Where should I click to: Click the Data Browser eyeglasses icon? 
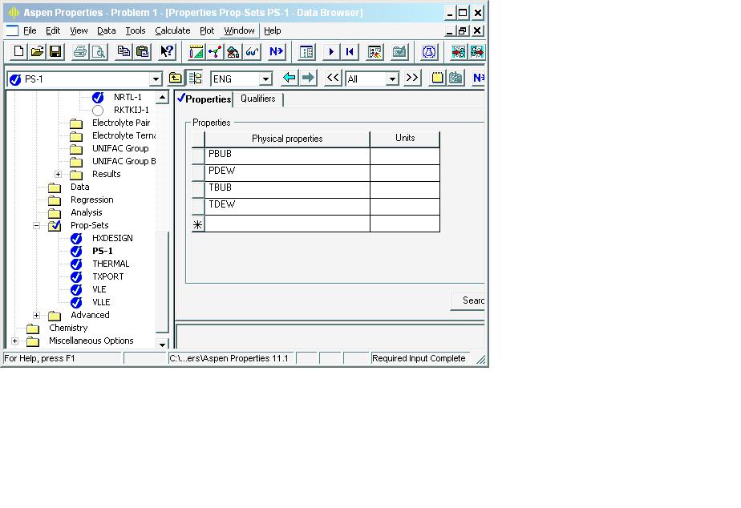252,51
